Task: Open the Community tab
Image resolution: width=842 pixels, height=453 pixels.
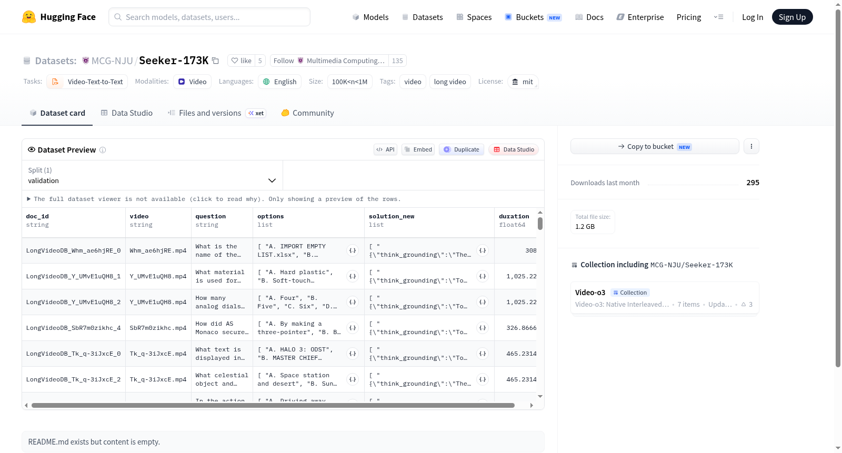Action: (x=307, y=113)
